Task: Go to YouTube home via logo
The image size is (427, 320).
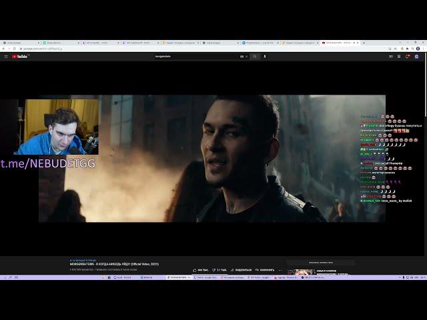Action: [x=19, y=57]
